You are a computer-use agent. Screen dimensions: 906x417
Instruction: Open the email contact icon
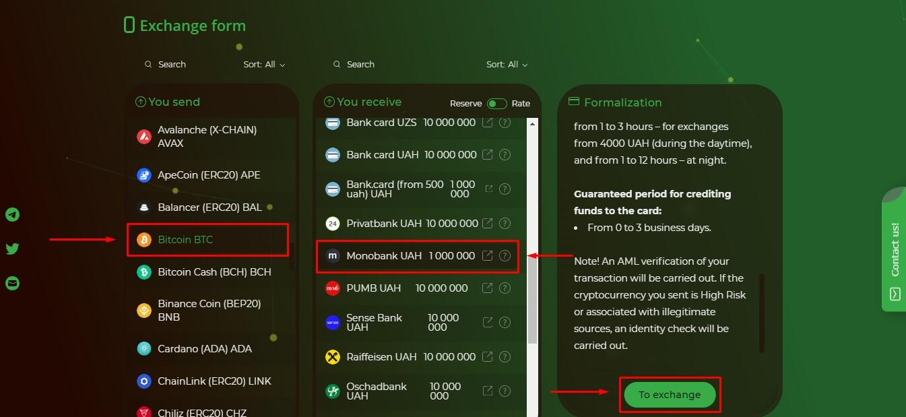click(12, 283)
